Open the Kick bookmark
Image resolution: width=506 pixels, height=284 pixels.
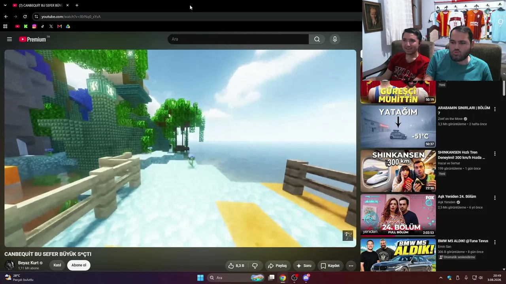click(26, 26)
